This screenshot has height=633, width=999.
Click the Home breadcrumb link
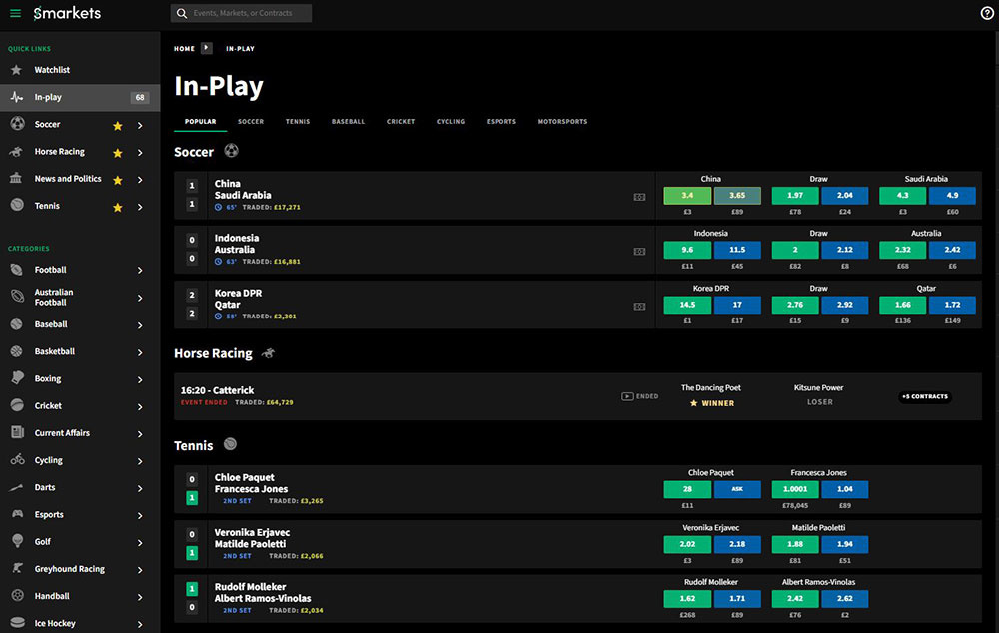point(184,48)
